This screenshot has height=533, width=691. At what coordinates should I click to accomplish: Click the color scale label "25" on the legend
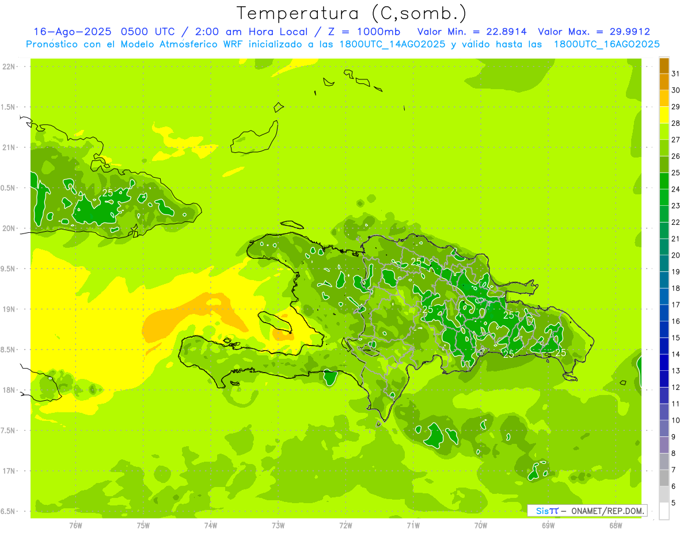point(676,172)
